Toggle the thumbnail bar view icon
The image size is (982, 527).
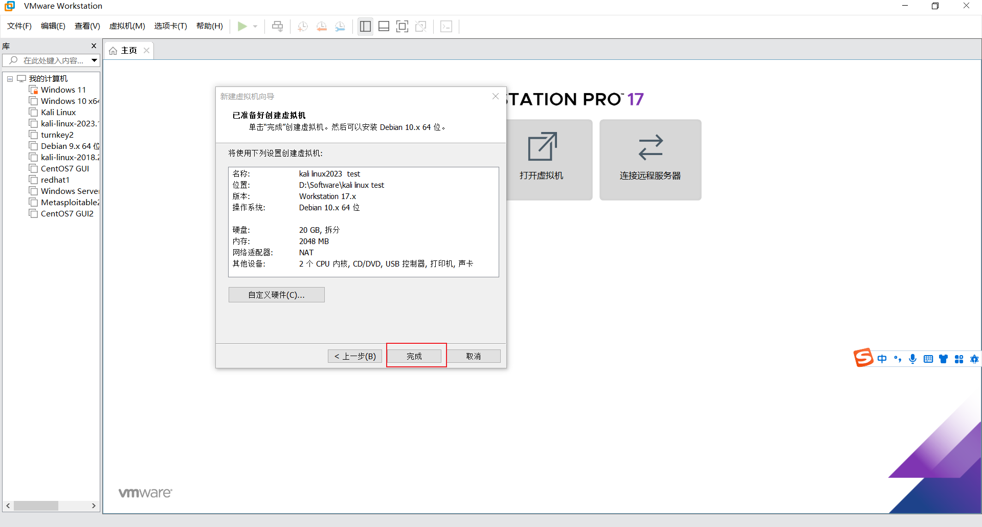[x=384, y=26]
